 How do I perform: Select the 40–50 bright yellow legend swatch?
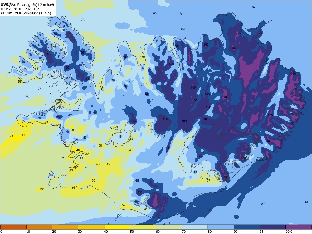coord(117,227)
